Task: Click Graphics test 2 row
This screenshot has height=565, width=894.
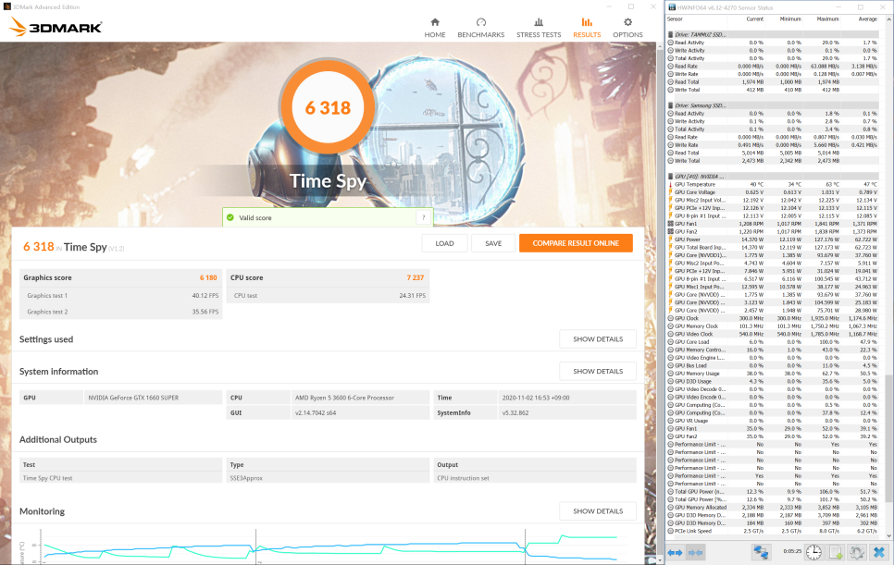Action: click(121, 312)
